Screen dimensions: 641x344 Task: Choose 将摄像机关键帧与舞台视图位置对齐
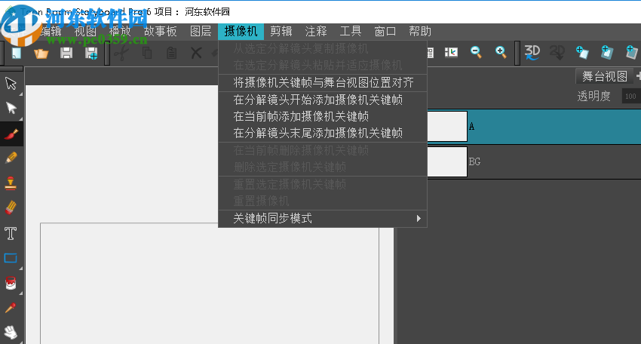tap(323, 83)
